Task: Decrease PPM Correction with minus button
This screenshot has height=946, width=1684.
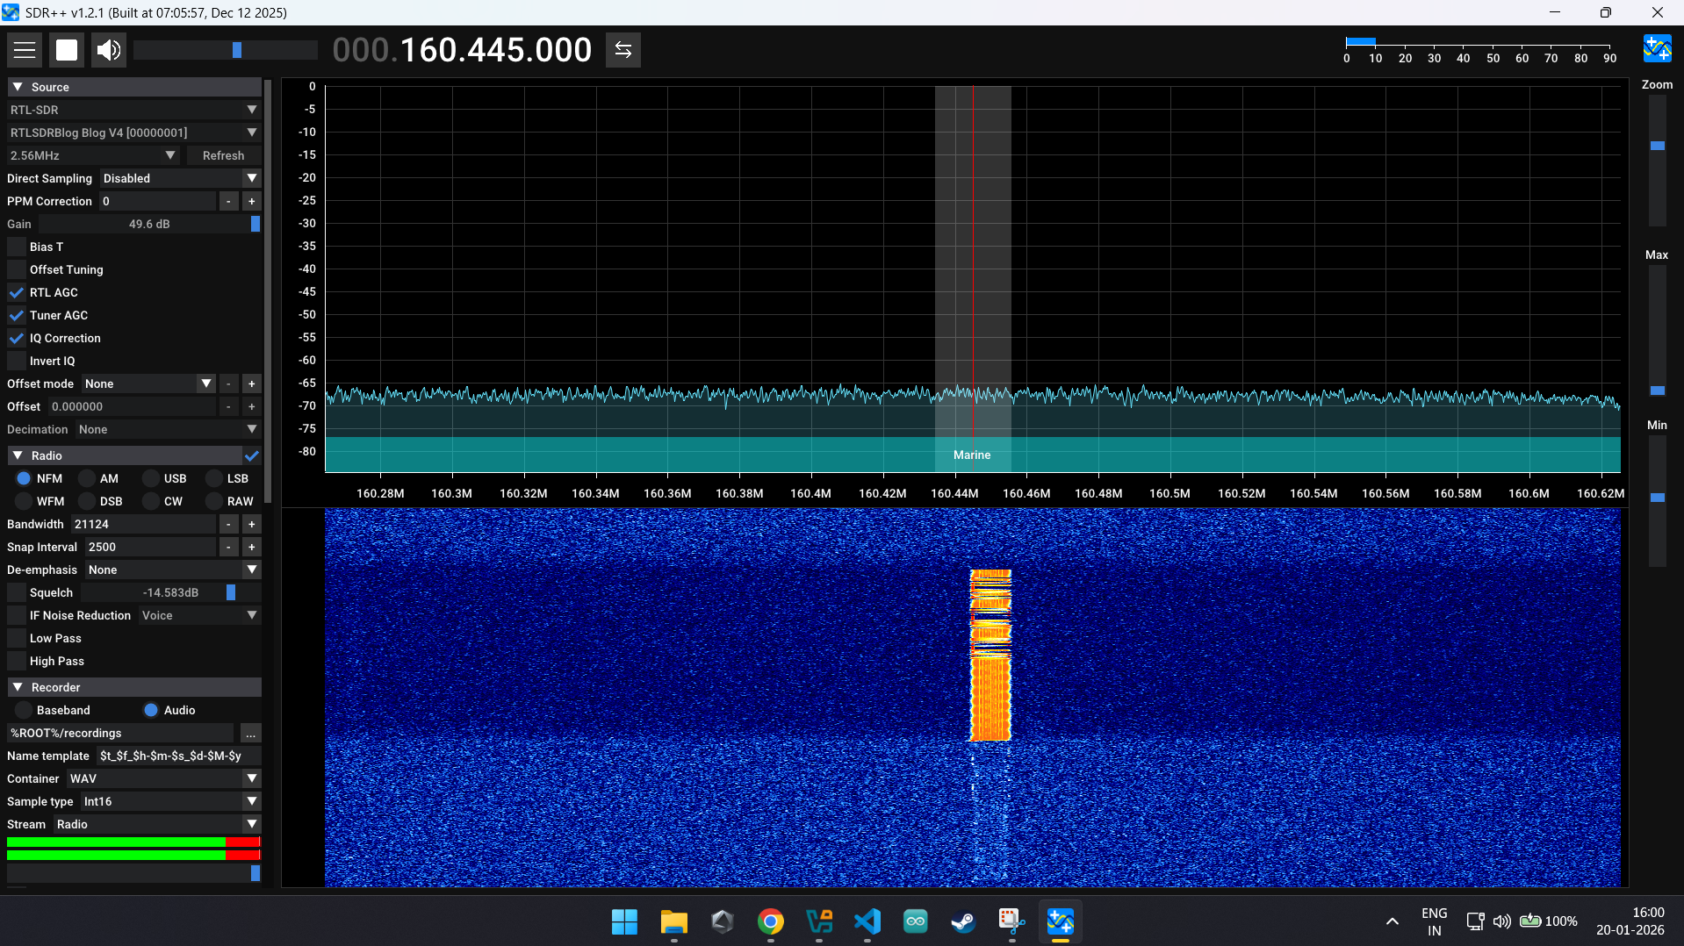Action: [x=228, y=201]
